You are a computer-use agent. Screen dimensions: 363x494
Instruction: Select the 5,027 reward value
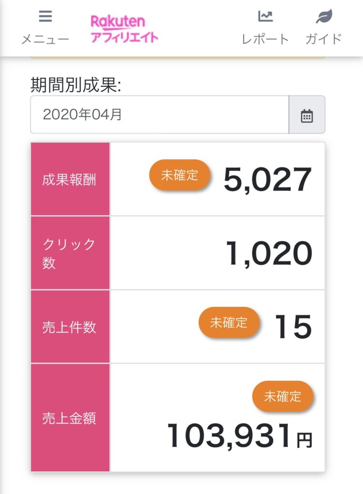267,179
